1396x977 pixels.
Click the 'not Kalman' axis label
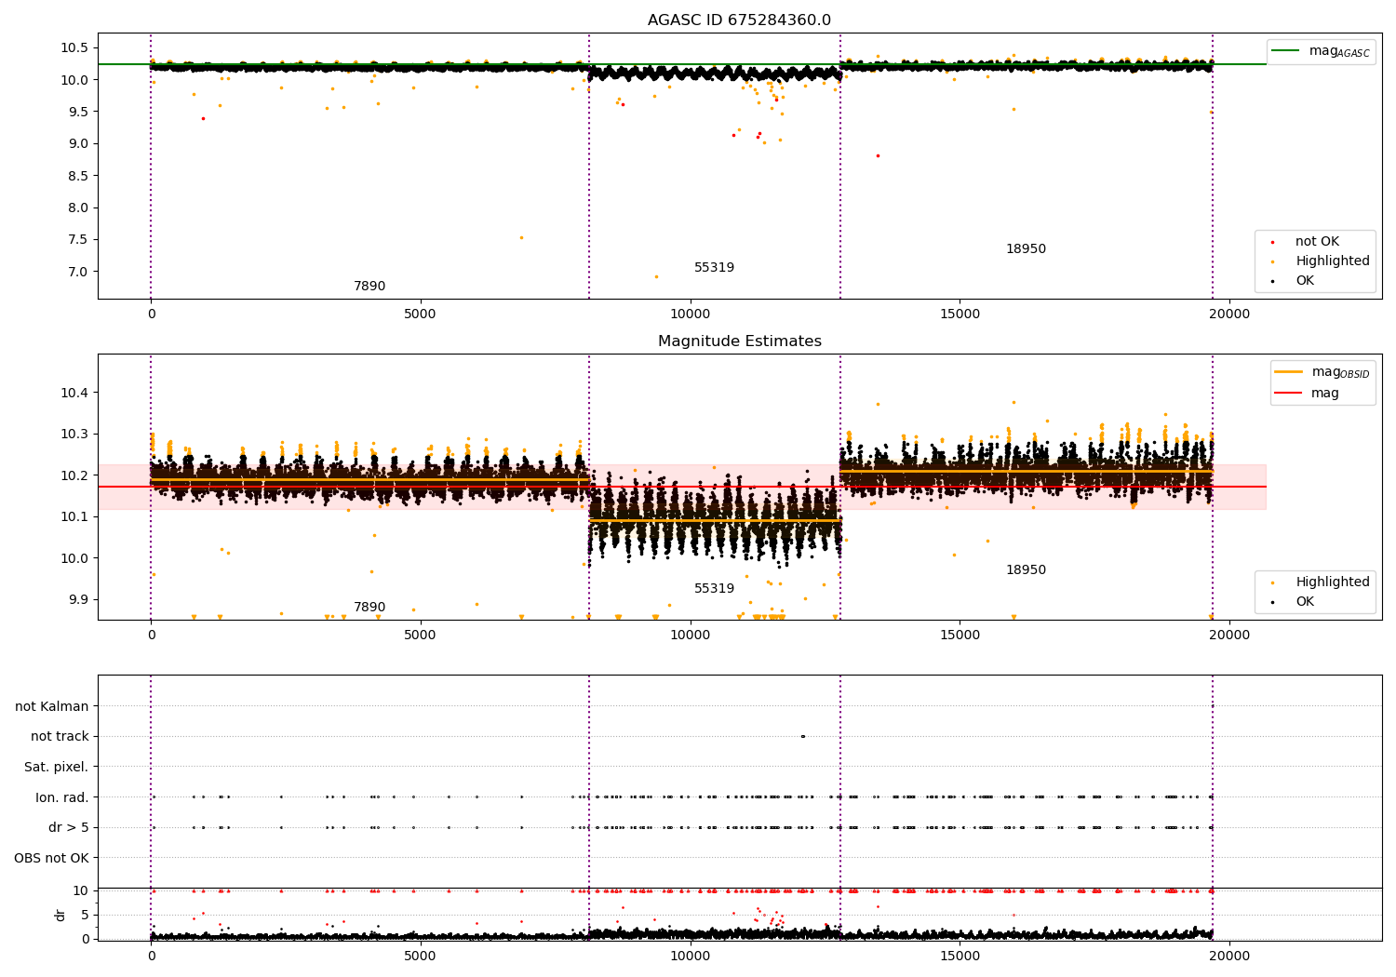coord(52,707)
